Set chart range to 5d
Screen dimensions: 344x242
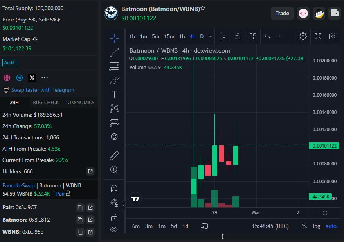point(174,226)
